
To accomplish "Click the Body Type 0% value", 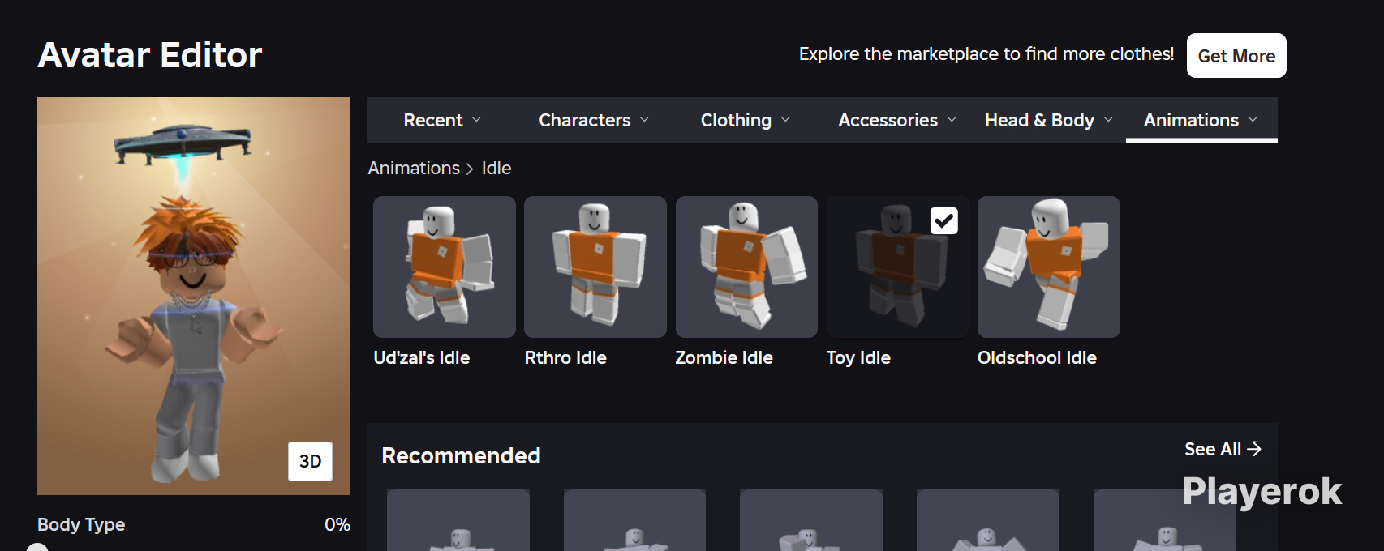I will pyautogui.click(x=337, y=524).
